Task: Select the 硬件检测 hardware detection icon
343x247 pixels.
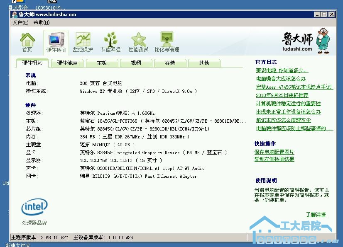Action: [x=56, y=42]
